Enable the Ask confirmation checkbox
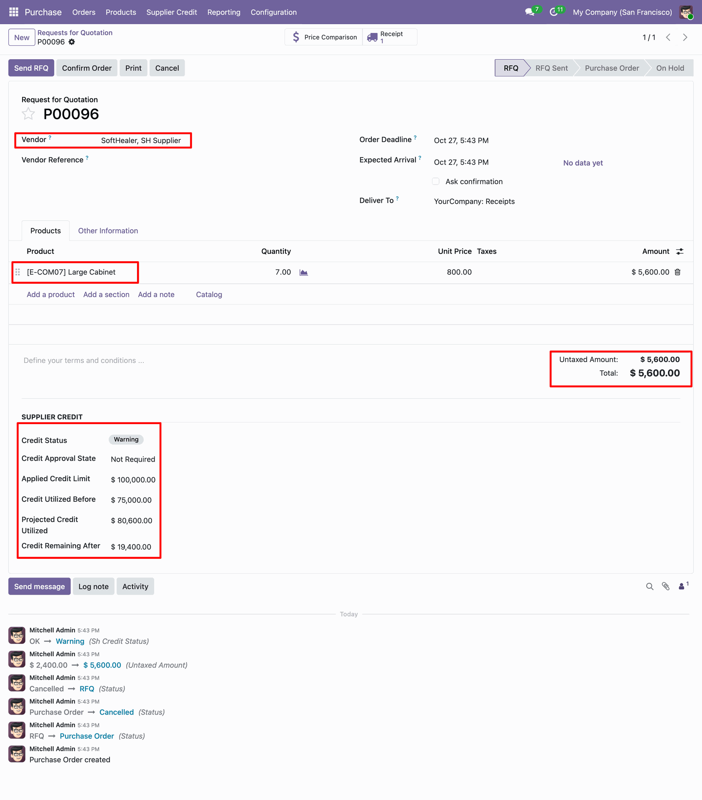This screenshot has width=702, height=800. [436, 181]
